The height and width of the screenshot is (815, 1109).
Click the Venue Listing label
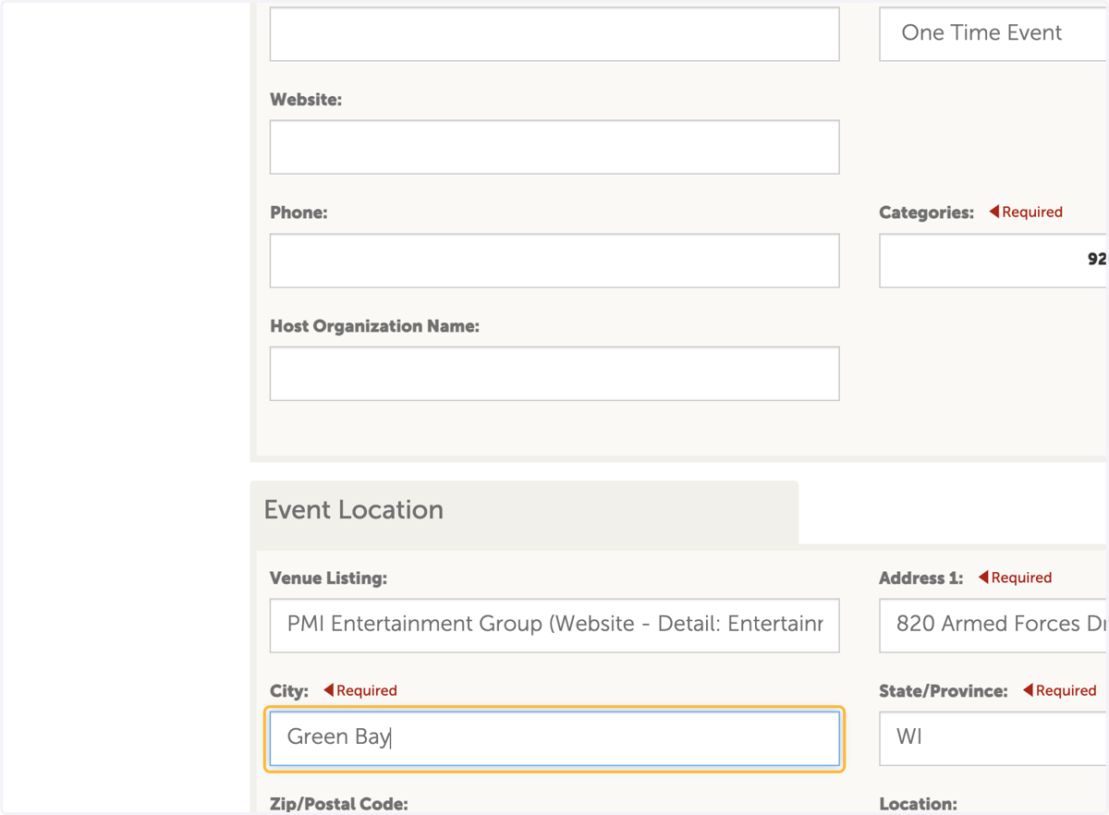(328, 578)
